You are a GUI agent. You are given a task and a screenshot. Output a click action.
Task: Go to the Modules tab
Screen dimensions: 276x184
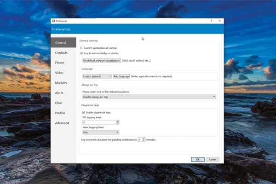63,83
